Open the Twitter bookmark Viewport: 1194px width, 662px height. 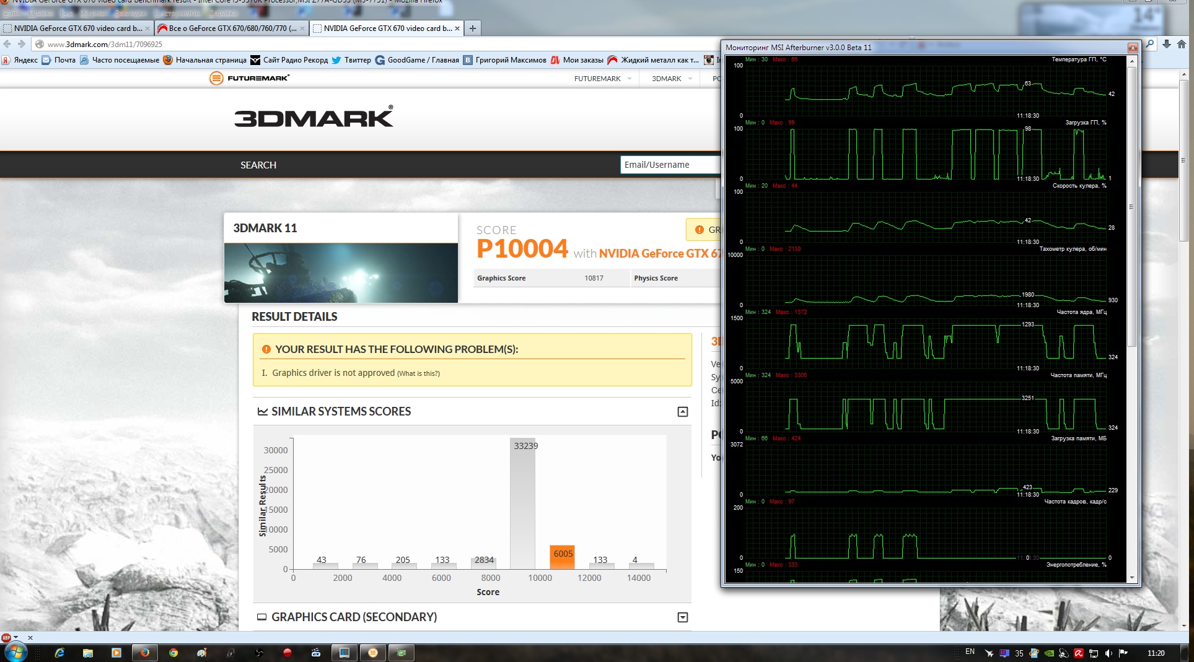click(x=351, y=60)
